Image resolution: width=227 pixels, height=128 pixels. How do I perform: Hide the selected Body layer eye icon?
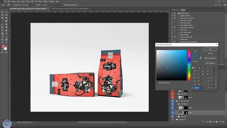(x=172, y=113)
